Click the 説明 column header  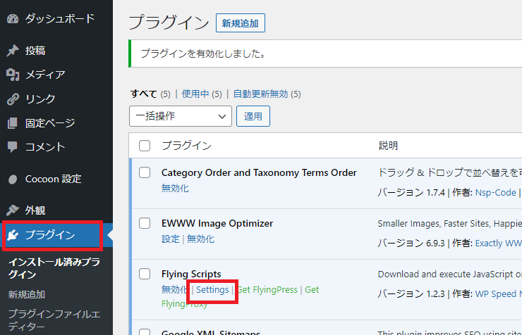click(x=388, y=146)
